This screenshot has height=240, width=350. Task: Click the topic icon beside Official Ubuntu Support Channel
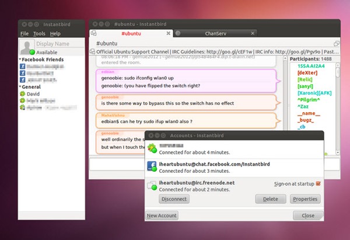coord(92,51)
